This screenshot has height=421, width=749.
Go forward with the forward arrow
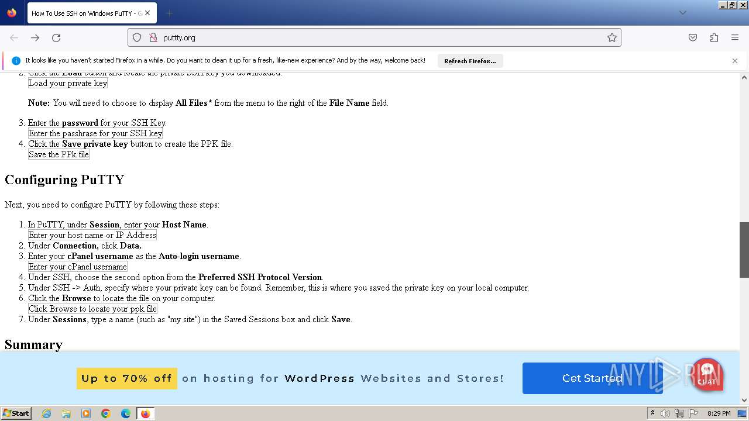35,37
